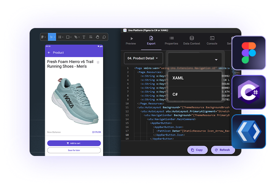Select the Pen tool

pyautogui.click(x=76, y=37)
